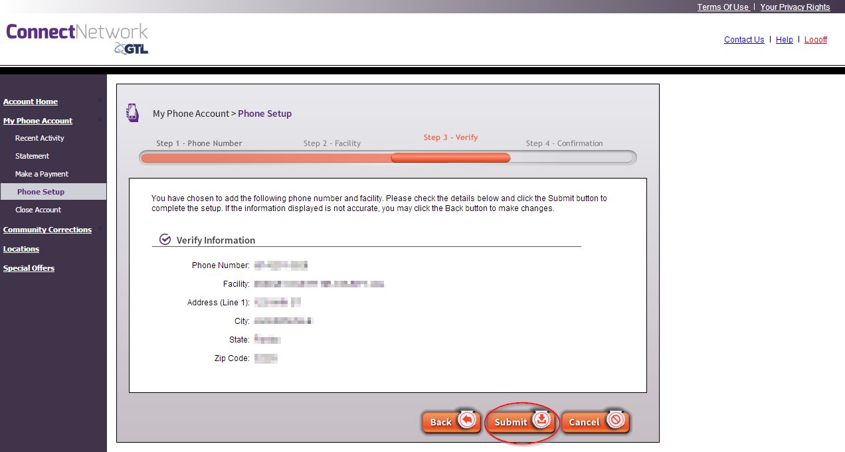The width and height of the screenshot is (845, 452).
Task: Select Make a Payment
Action: [x=42, y=174]
